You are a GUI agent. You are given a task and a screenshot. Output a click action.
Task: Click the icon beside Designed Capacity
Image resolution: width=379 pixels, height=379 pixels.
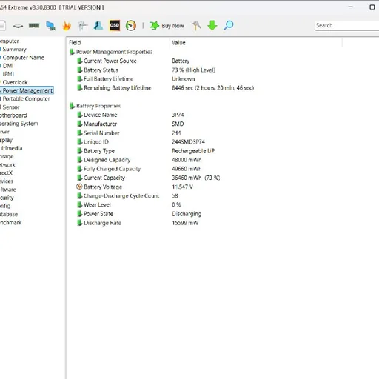click(x=79, y=160)
